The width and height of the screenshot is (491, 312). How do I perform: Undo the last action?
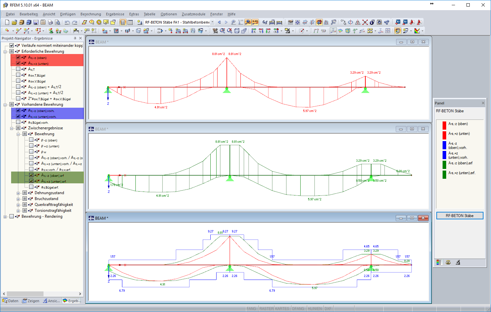67,22
